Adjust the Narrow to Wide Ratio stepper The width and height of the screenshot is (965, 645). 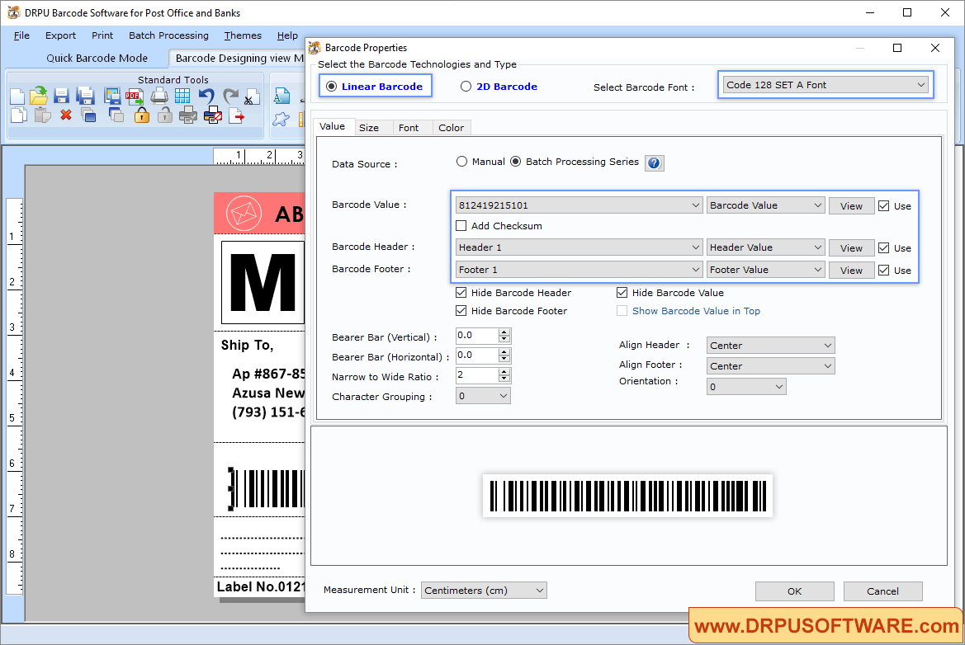(505, 374)
